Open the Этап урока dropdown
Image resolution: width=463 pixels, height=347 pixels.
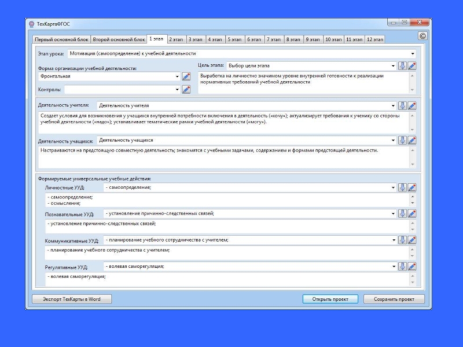coord(412,53)
